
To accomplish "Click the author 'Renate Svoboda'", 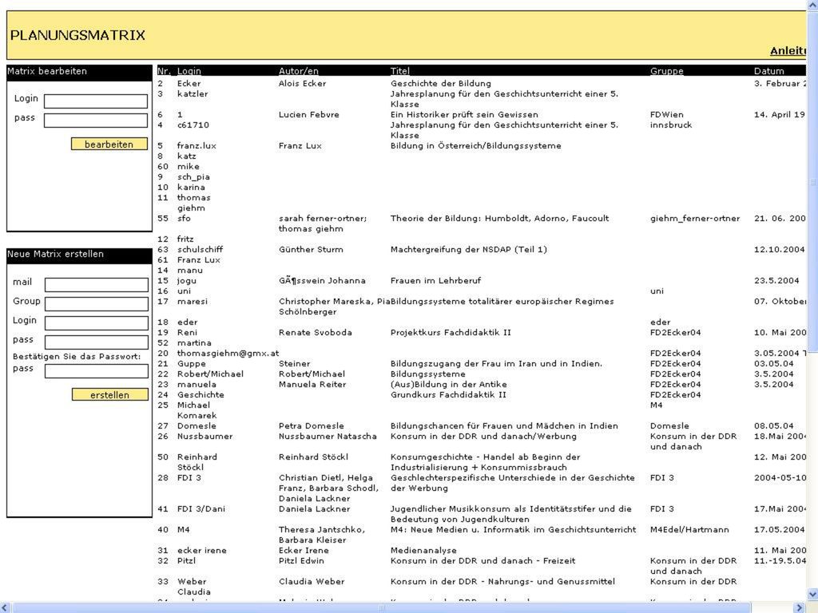I will [315, 333].
